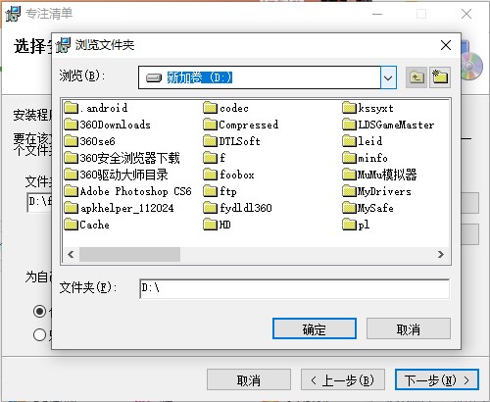The width and height of the screenshot is (490, 402).
Task: Select the Adobe Photoshop CS6 folder
Action: click(x=127, y=191)
